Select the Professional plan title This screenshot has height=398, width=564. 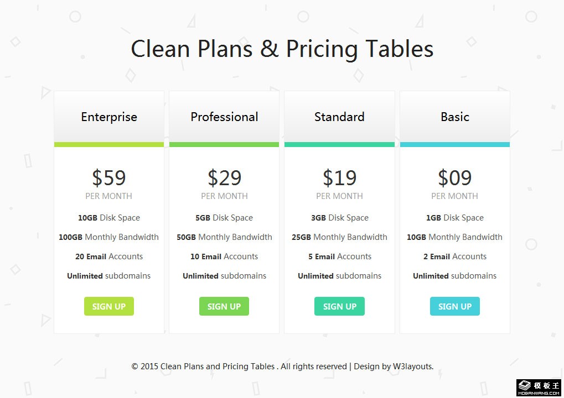click(x=224, y=117)
